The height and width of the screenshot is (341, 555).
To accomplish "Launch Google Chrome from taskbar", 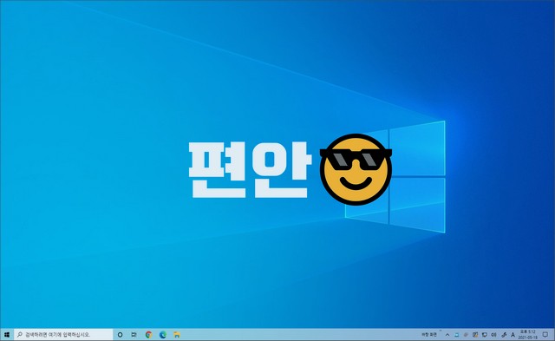I will (148, 335).
